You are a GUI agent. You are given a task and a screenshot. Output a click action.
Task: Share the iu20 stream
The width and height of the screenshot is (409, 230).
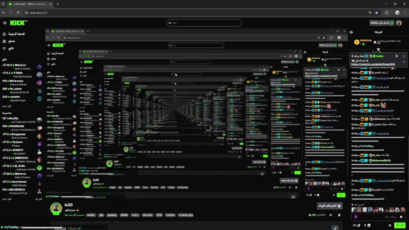point(330,215)
